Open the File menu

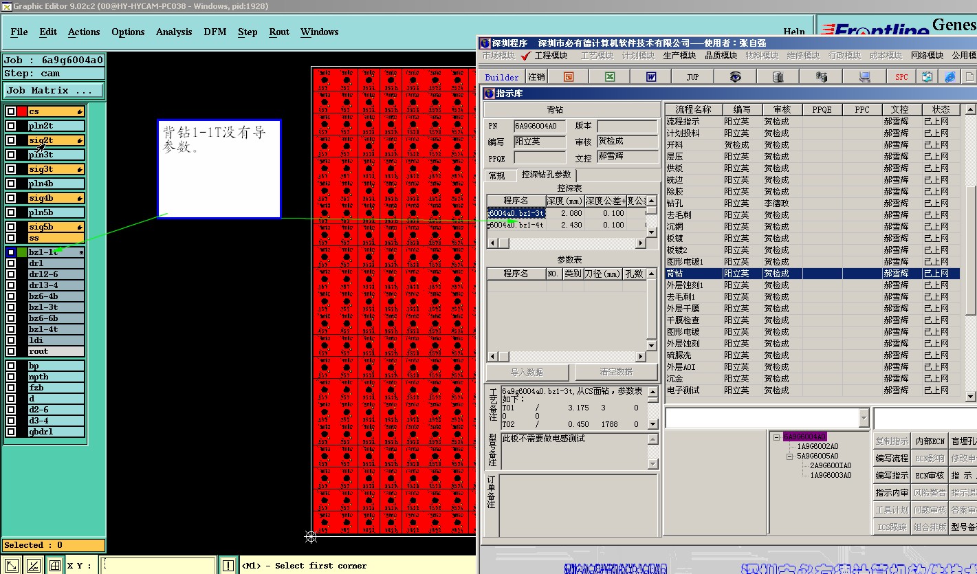[x=19, y=32]
